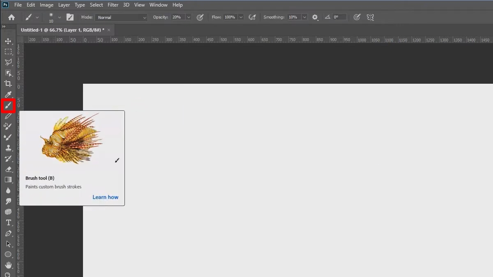Image resolution: width=493 pixels, height=277 pixels.
Task: Toggle pressure for brush size
Action: (x=357, y=17)
